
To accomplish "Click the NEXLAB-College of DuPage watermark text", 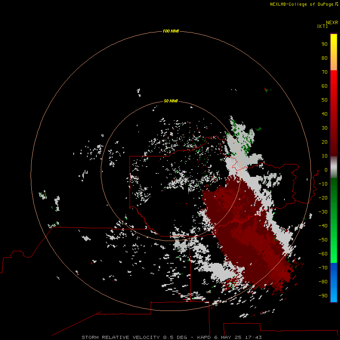I will 304,4.
